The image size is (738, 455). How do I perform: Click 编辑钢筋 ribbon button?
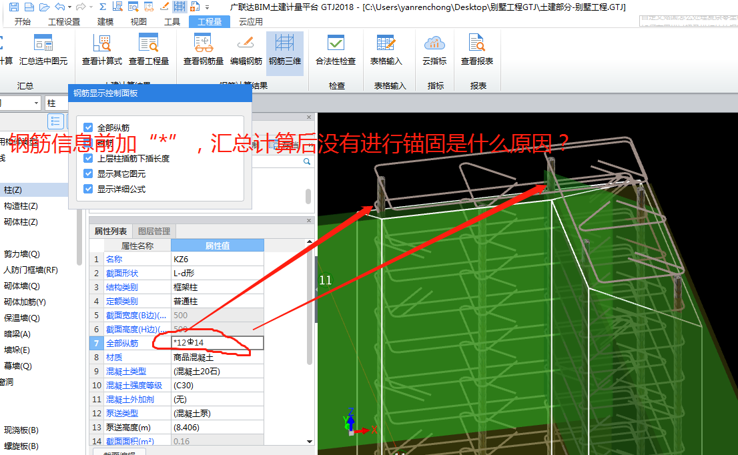pos(246,50)
